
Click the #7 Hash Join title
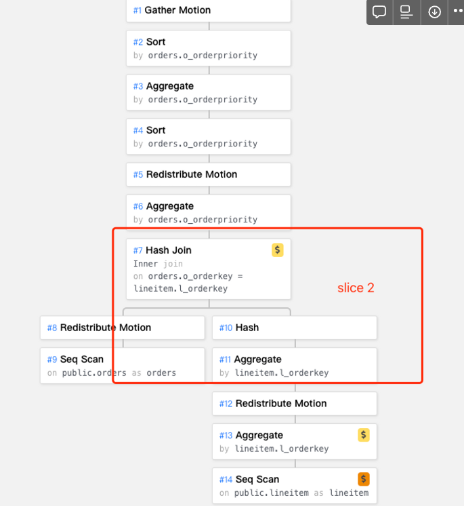coord(163,250)
